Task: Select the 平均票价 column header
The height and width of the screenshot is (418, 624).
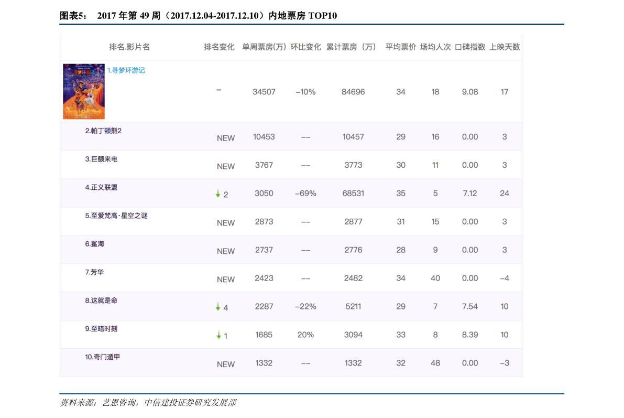Action: (401, 47)
